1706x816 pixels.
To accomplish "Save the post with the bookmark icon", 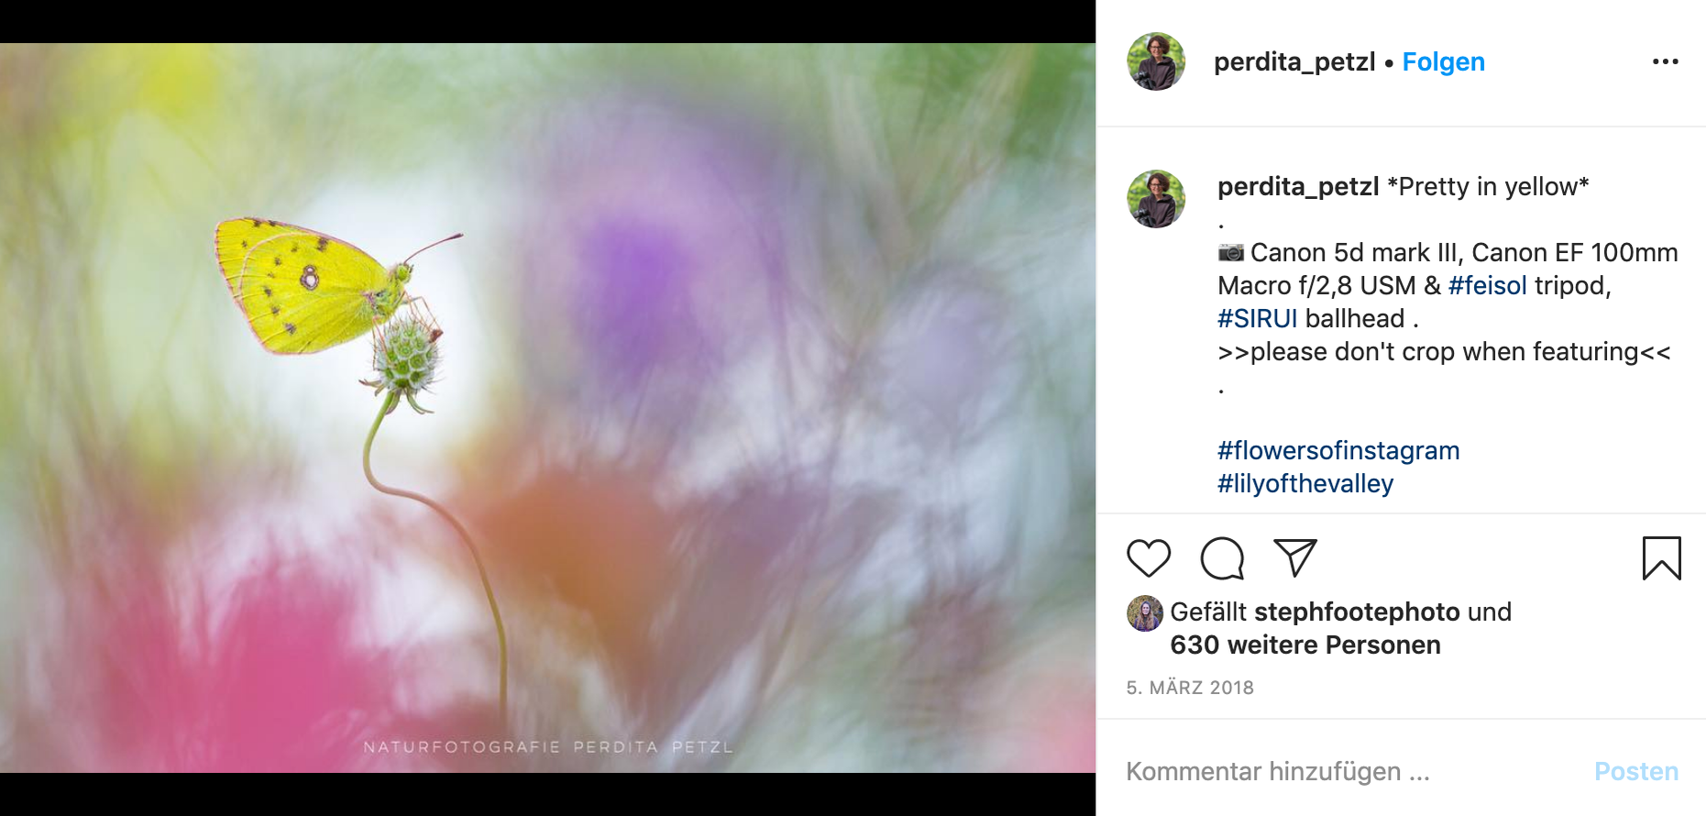I will click(x=1661, y=558).
